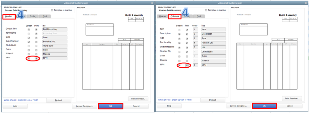
Task: Click the Date title field
Action: [x=55, y=37]
